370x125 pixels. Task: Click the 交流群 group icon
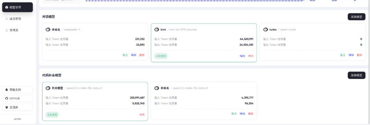pos(7,107)
